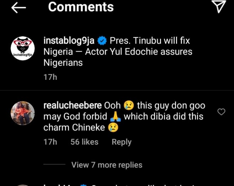This screenshot has width=234, height=186.
Task: Click the crying emoji after 'Chineke'
Action: click(112, 128)
